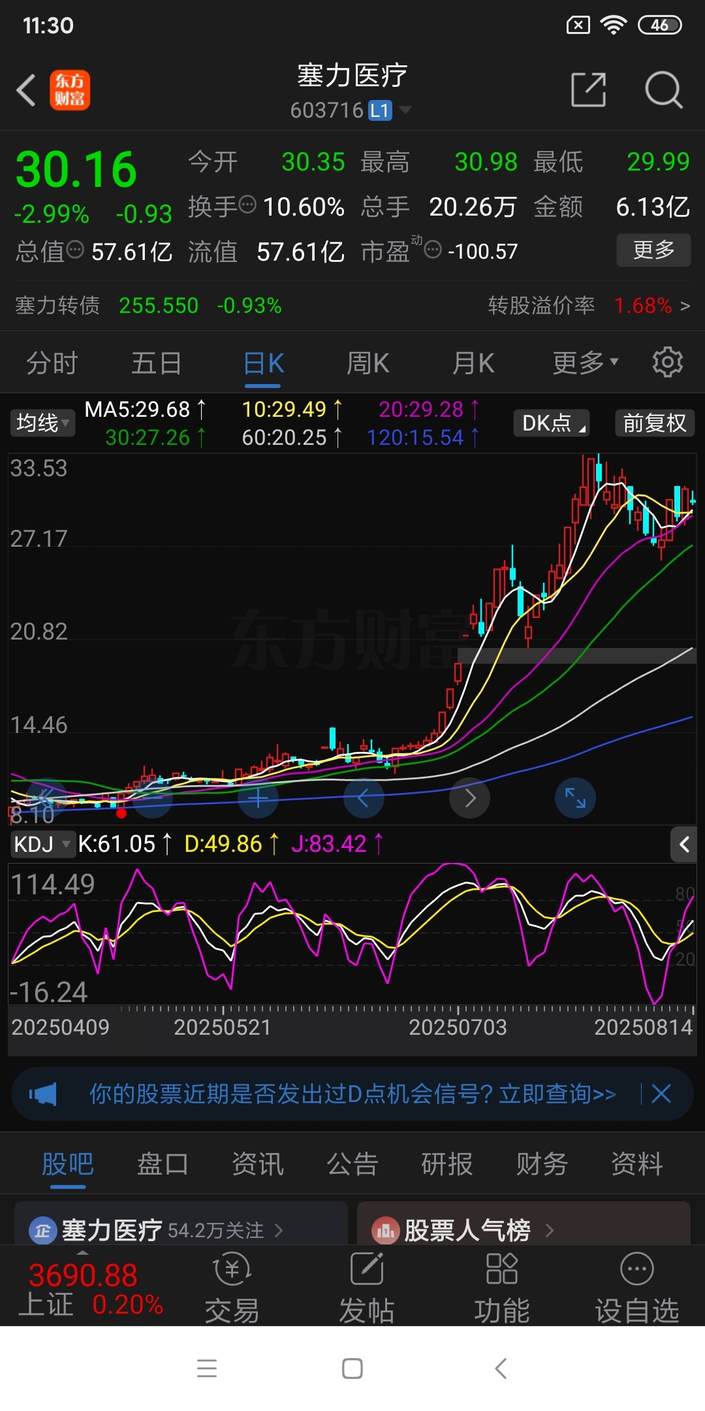The image size is (705, 1411).
Task: Open search with magnifier icon
Action: [663, 89]
